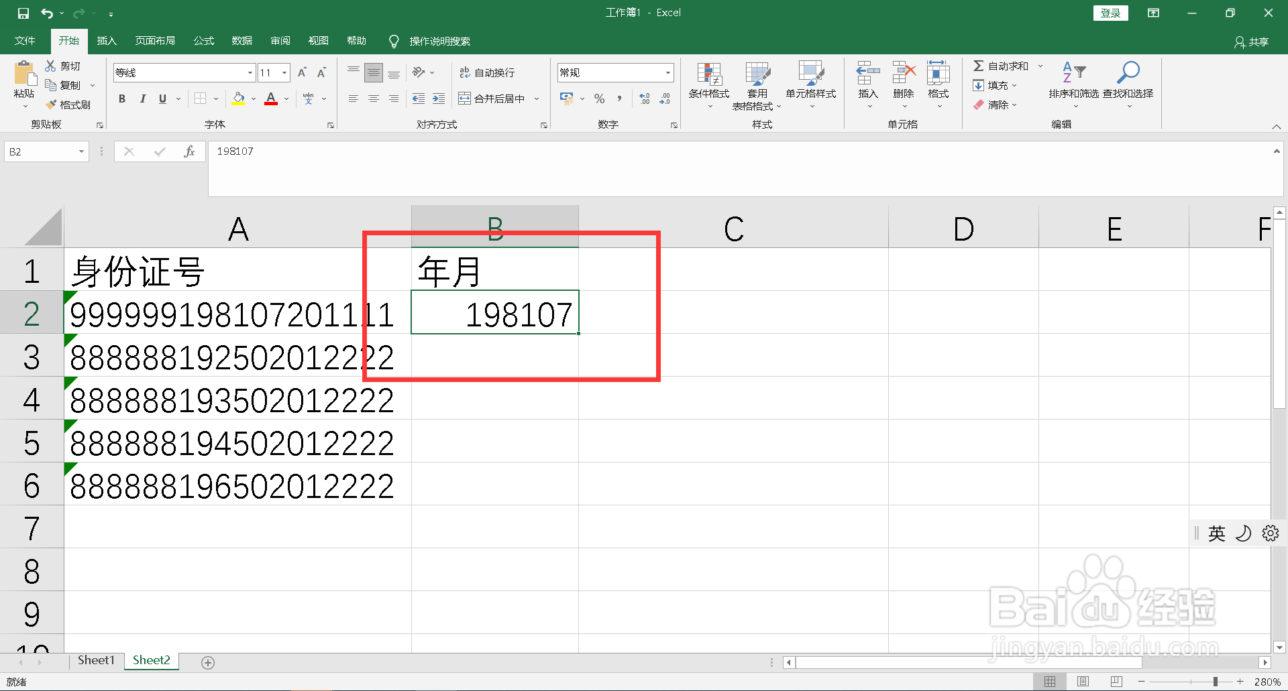Select Normal view in status bar
Image resolution: width=1288 pixels, height=691 pixels.
[x=1050, y=682]
